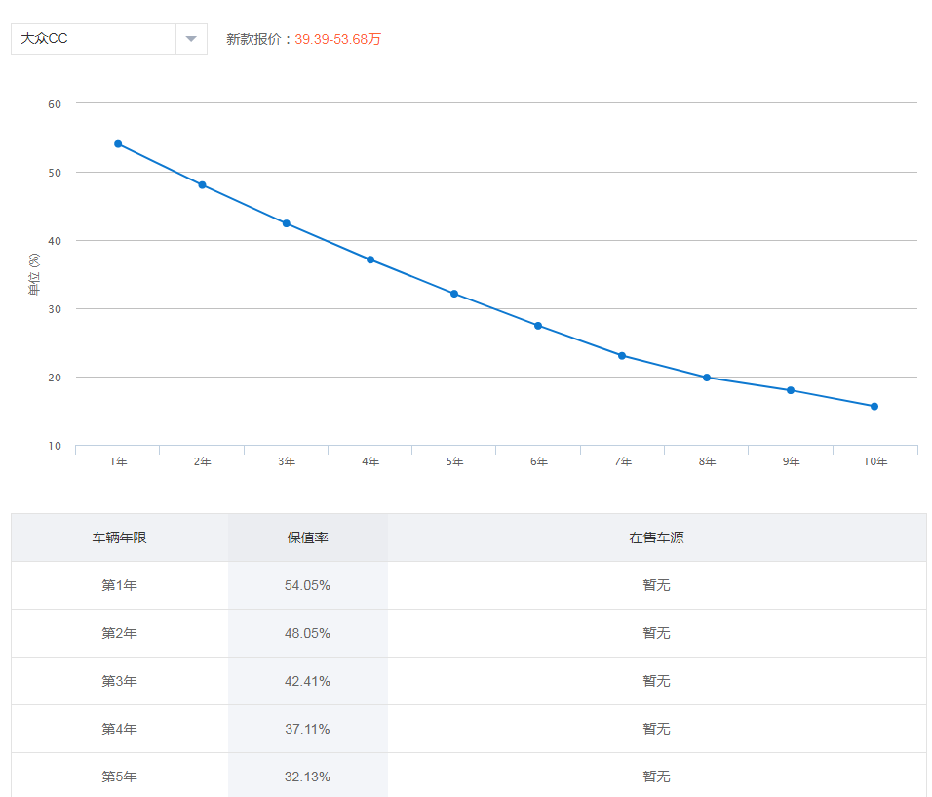Select the 4年 data point on chart
Viewport: 932px width, 797px height.
pyautogui.click(x=370, y=259)
